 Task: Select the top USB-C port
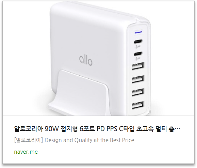[x=138, y=42]
